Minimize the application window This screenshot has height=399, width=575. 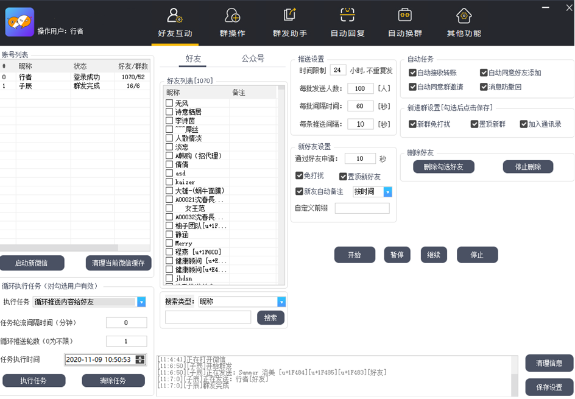(546, 8)
